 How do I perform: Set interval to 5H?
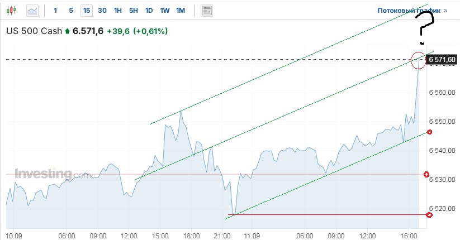tap(134, 10)
